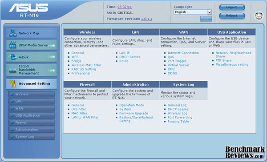Open LAN to WAN Filter link

(x=85, y=117)
